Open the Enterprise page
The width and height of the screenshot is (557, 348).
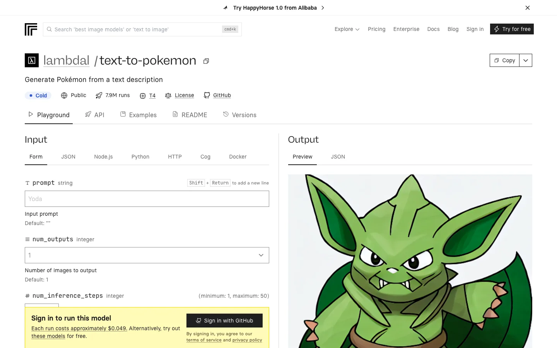pyautogui.click(x=406, y=29)
